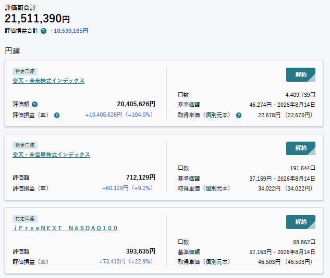Select unit count 68,862口
The width and height of the screenshot is (330, 278).
click(x=304, y=242)
